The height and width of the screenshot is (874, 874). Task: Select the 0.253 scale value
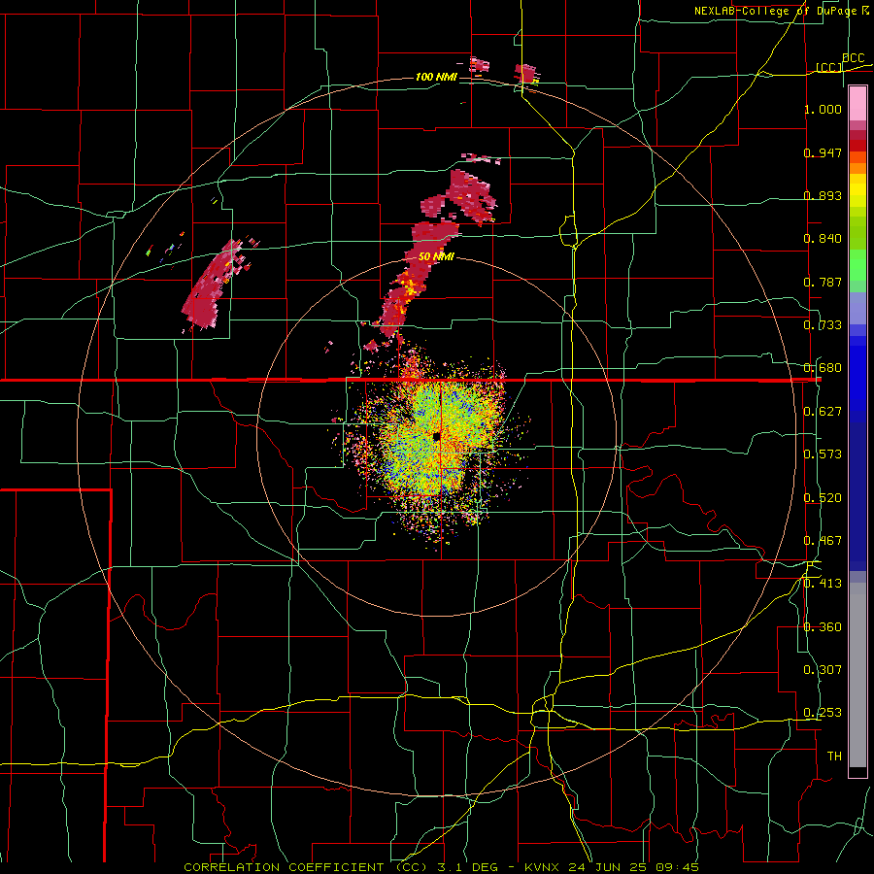(x=823, y=713)
